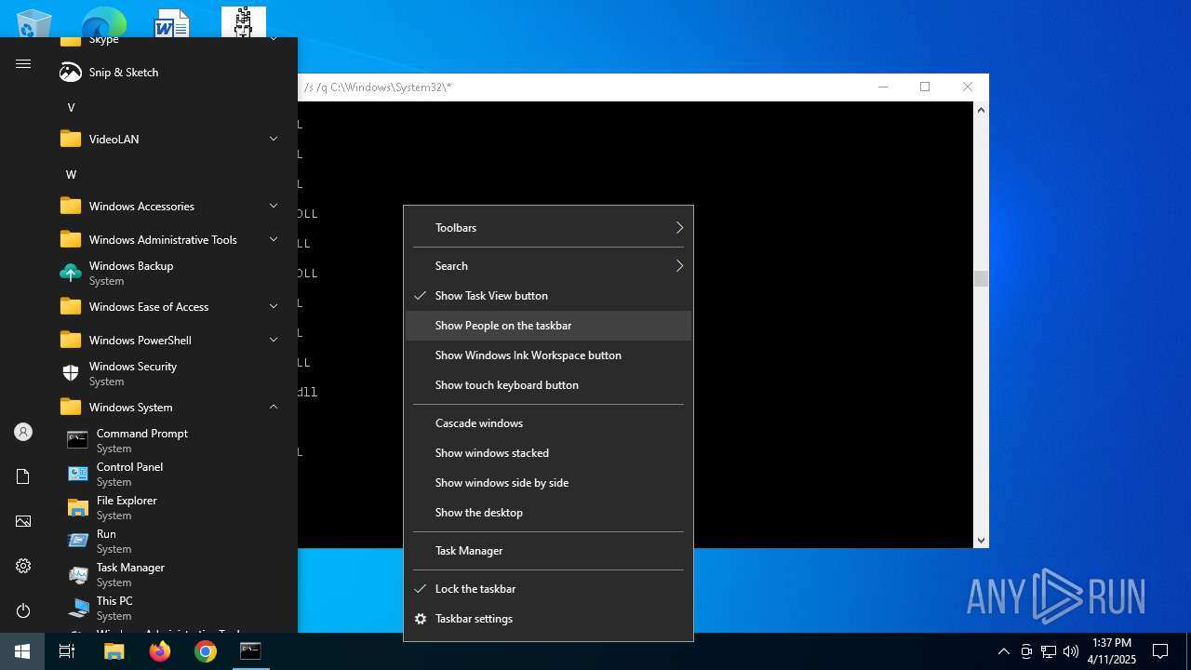Show hidden tray icons arrow

pos(1003,651)
